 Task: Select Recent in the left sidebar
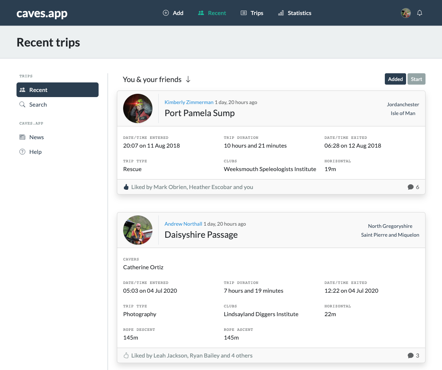click(58, 90)
